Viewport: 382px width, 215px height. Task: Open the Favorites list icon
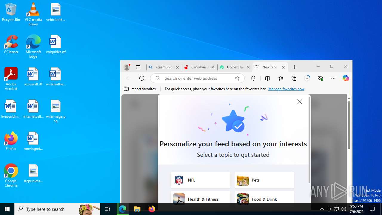point(281,78)
